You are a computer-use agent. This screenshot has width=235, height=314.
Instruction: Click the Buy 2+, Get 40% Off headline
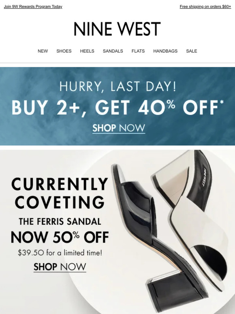pos(117,108)
